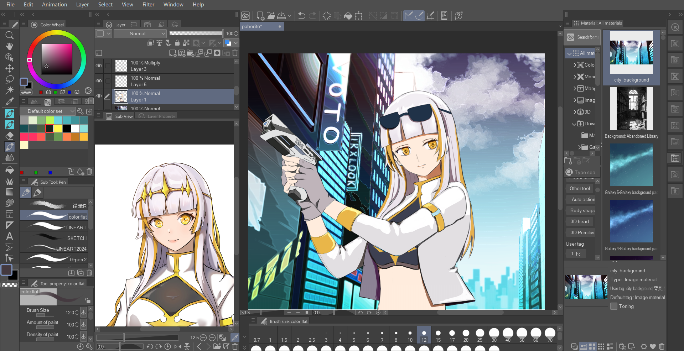Create new canvas from command bar
The image size is (684, 351).
[x=260, y=16]
